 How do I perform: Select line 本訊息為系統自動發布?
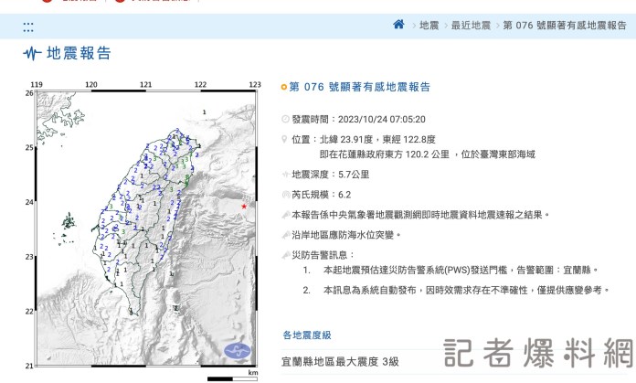(466, 290)
